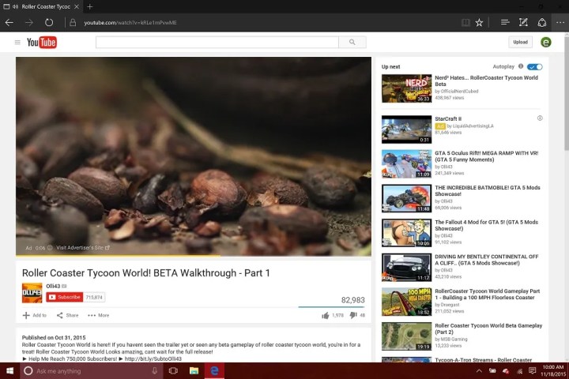Open MSB Gaming channel link
Screen dimensions: 569x379
coord(454,339)
